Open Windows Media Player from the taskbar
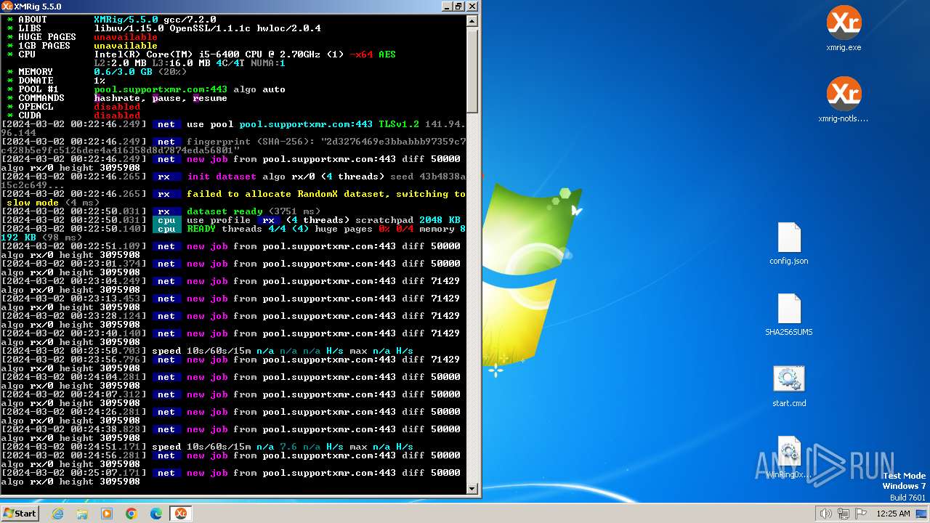 [x=107, y=514]
